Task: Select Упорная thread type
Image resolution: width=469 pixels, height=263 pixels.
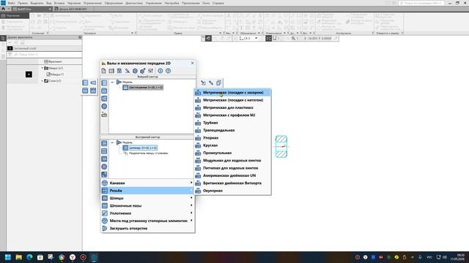Action: pos(233,138)
